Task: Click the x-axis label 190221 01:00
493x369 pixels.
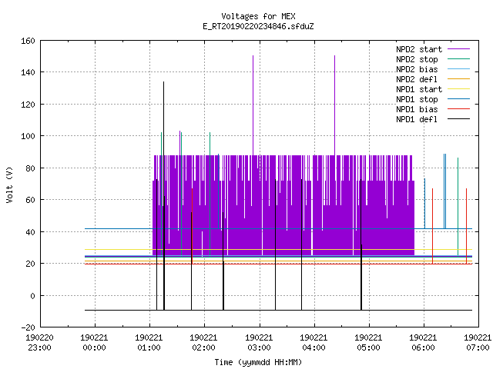Action: (149, 343)
